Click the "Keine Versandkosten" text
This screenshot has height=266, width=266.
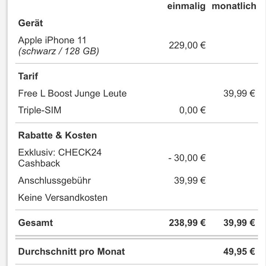tap(63, 198)
